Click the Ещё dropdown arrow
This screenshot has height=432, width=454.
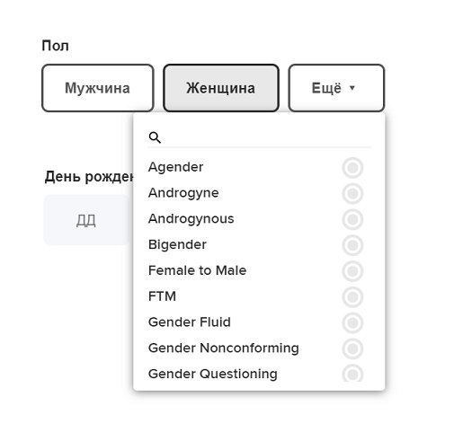point(352,88)
